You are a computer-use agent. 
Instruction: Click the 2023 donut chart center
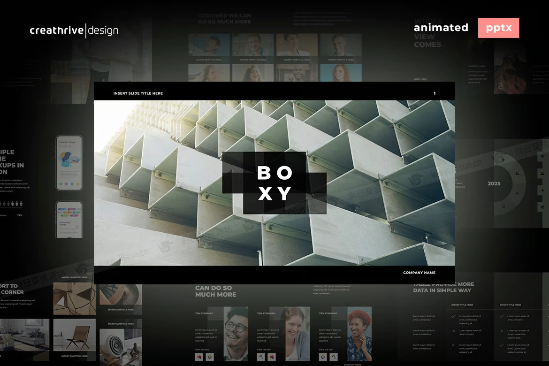[x=494, y=183]
